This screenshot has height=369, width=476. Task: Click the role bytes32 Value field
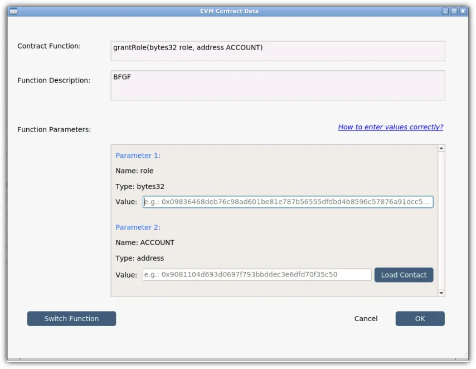coord(288,202)
